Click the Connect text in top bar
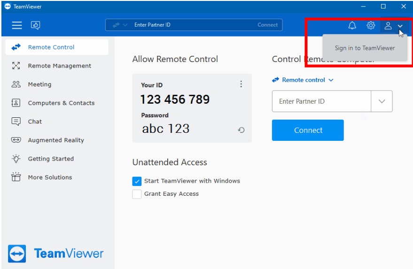Image resolution: width=413 pixels, height=269 pixels. click(x=268, y=25)
